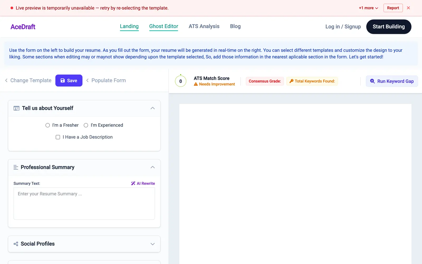Dismiss the live preview unavailable banner
422x264 pixels.
tap(408, 8)
